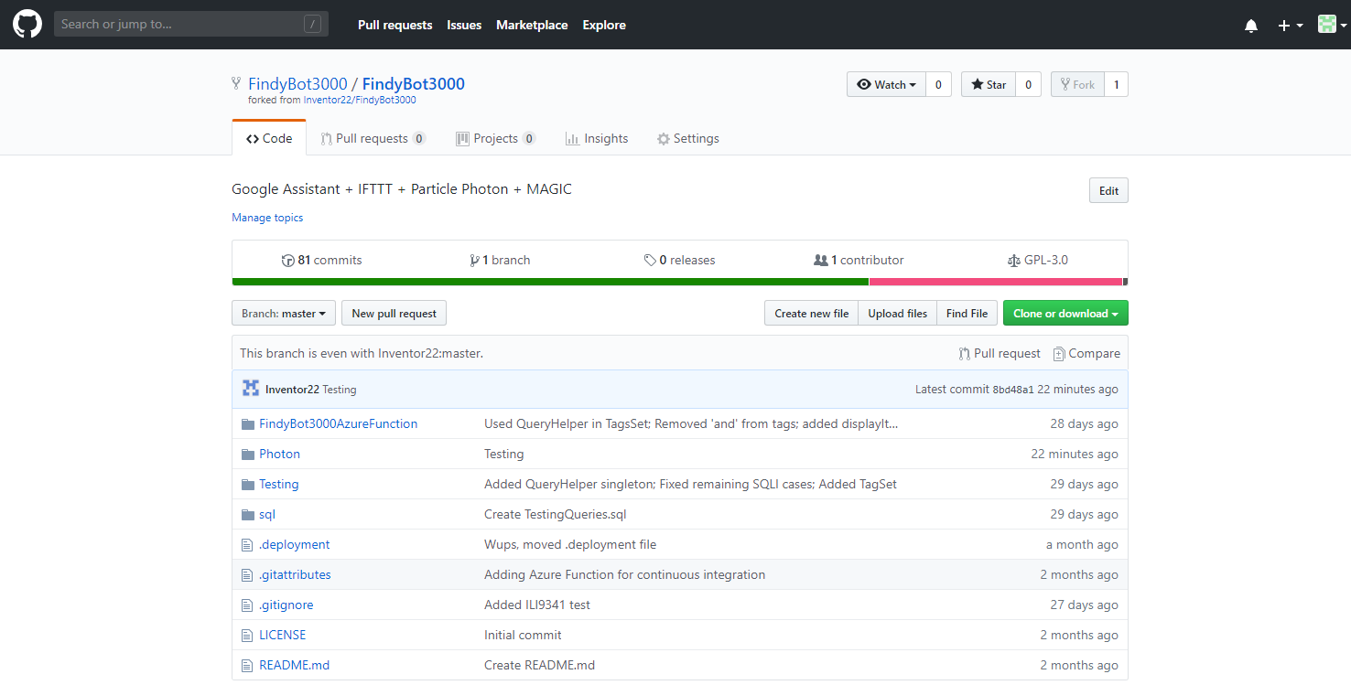Image resolution: width=1351 pixels, height=685 pixels.
Task: Click the folder icon beside Photon
Action: (x=247, y=454)
